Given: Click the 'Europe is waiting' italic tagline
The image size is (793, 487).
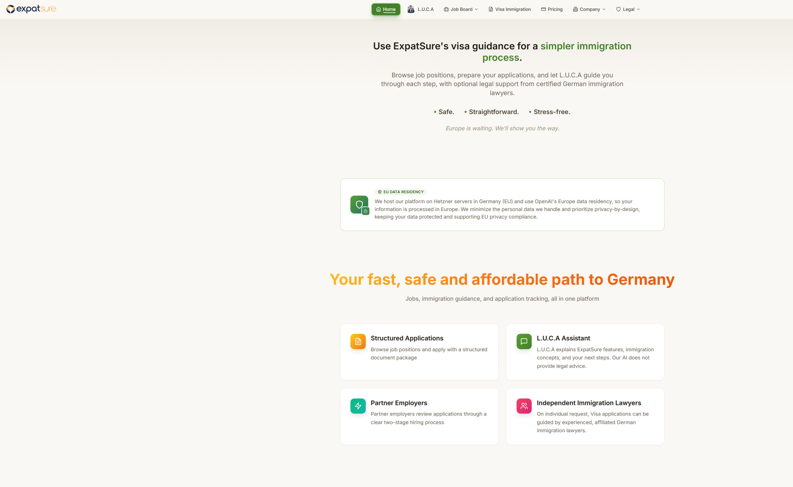Looking at the screenshot, I should pyautogui.click(x=502, y=128).
